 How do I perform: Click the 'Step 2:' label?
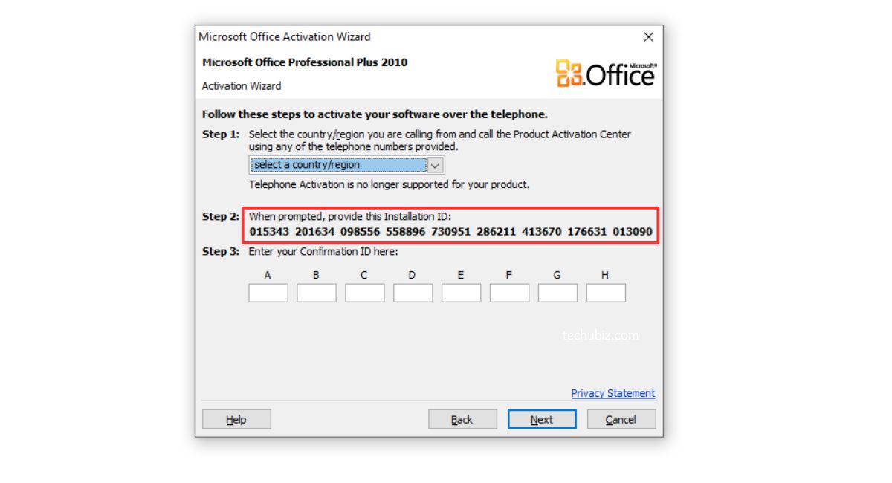pos(221,216)
